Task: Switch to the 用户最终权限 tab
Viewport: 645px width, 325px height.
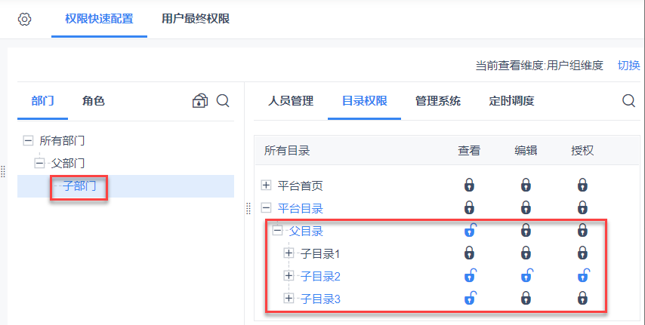Action: (196, 19)
